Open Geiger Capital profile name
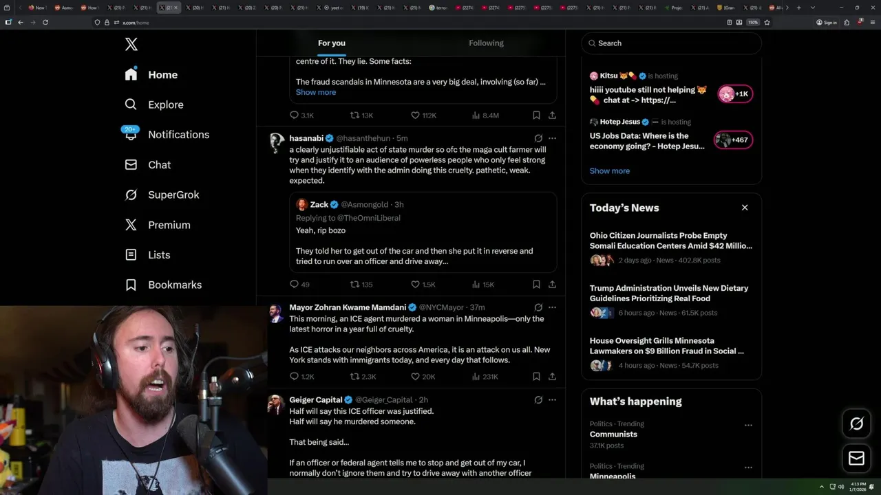Image resolution: width=881 pixels, height=495 pixels. pyautogui.click(x=316, y=400)
